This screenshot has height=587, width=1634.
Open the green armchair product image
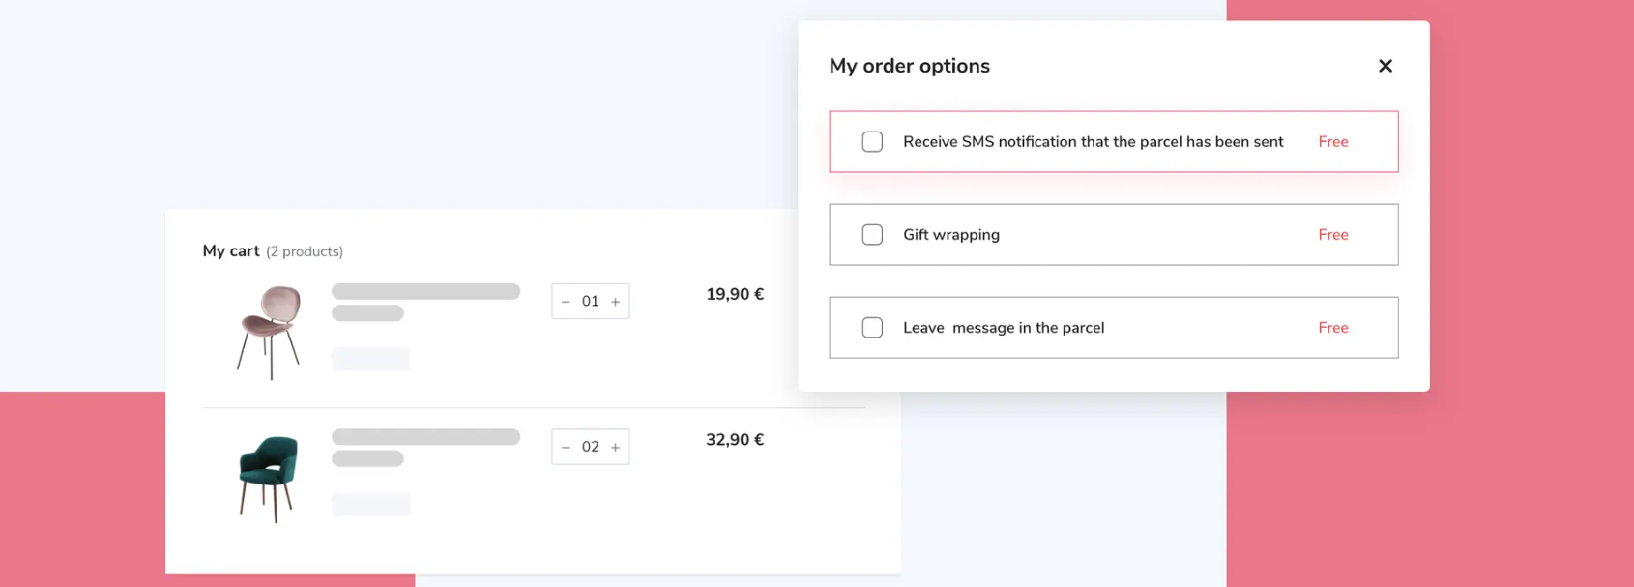pyautogui.click(x=268, y=479)
